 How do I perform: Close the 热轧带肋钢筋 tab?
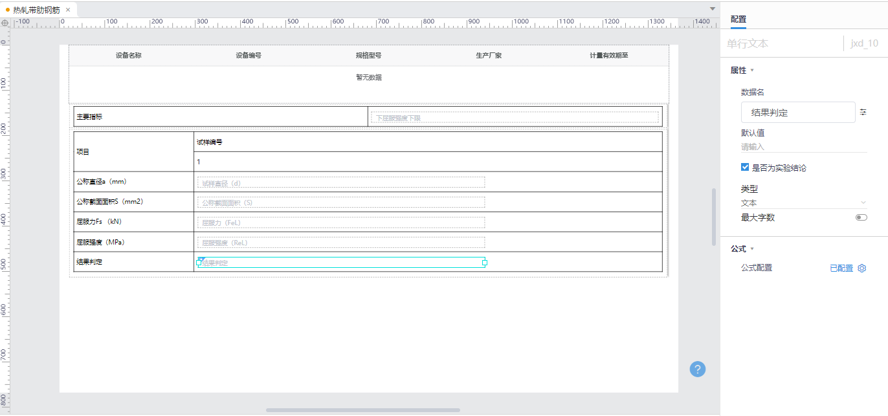[x=68, y=10]
